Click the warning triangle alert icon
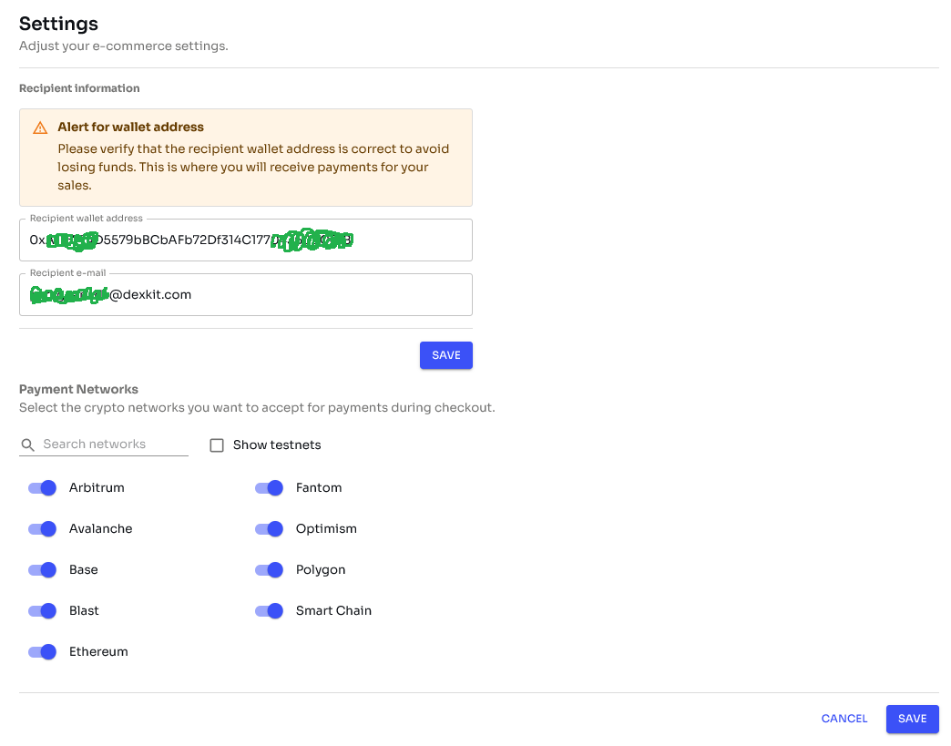951x746 pixels. (x=40, y=128)
